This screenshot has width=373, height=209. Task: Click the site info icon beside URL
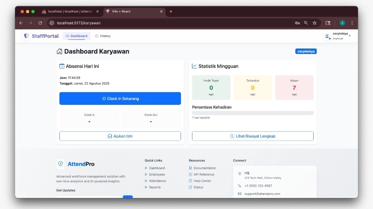point(52,23)
